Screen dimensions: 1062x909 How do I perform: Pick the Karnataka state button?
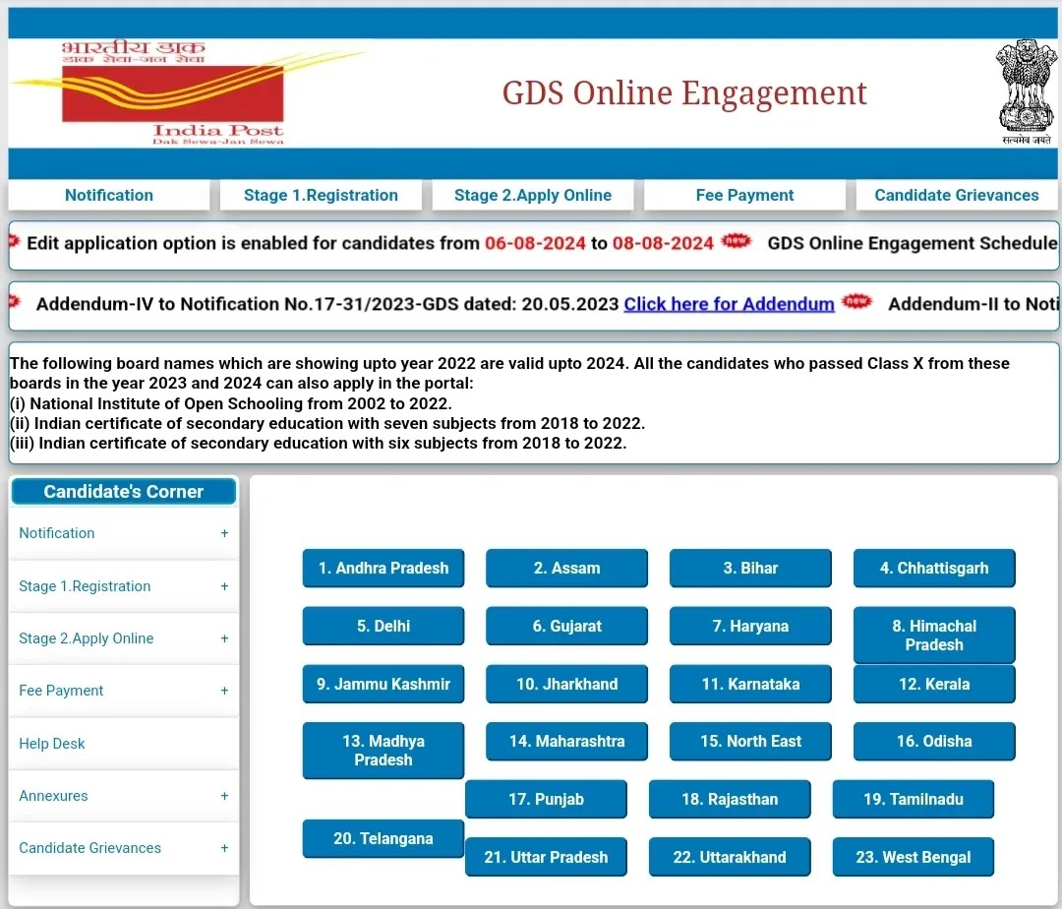pyautogui.click(x=750, y=684)
